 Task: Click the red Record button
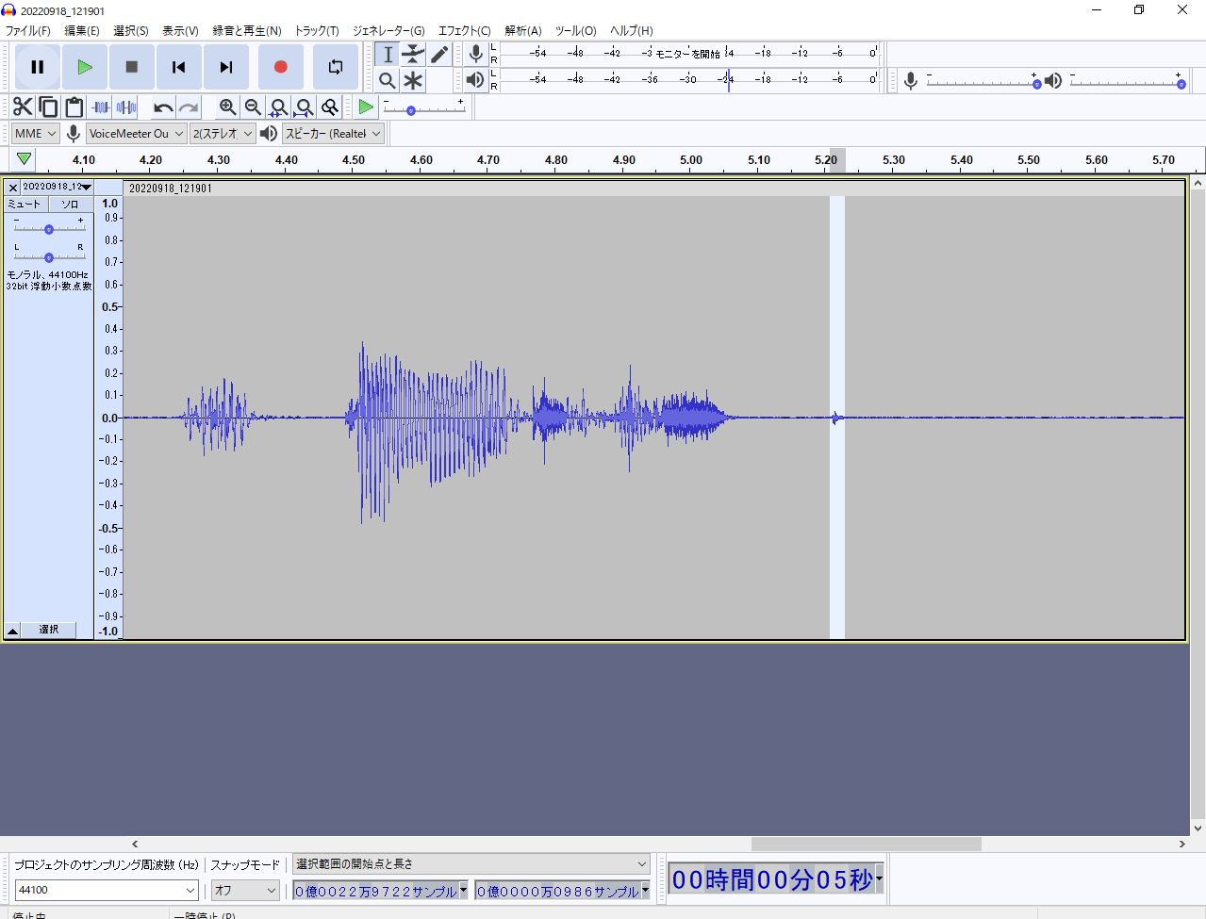point(280,67)
